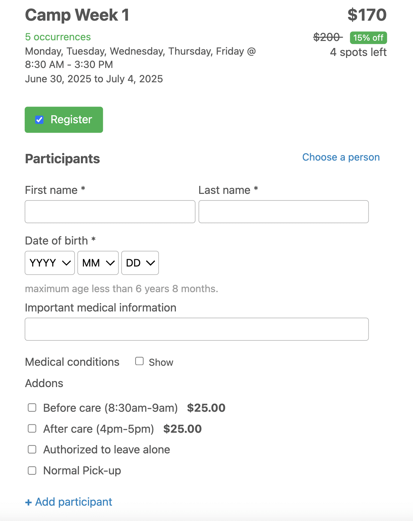413x521 pixels.
Task: Toggle the checkmark inside the Register button
Action: click(x=39, y=120)
